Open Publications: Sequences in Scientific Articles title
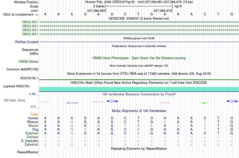Viewport: 239px width, 158px height. tap(139, 46)
